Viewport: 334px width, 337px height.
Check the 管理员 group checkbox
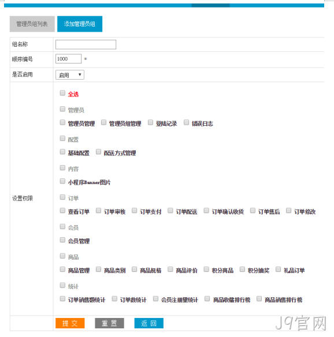click(x=62, y=109)
